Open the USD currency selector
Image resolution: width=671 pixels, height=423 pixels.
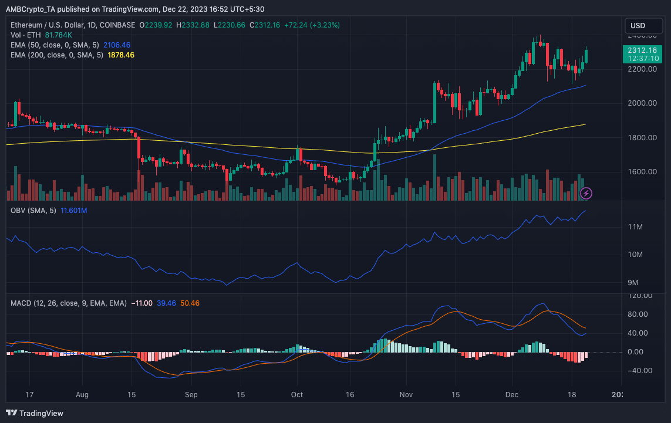[x=643, y=25]
